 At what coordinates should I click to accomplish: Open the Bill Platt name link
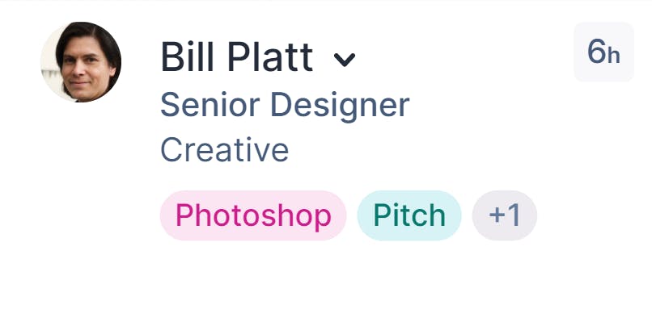236,57
